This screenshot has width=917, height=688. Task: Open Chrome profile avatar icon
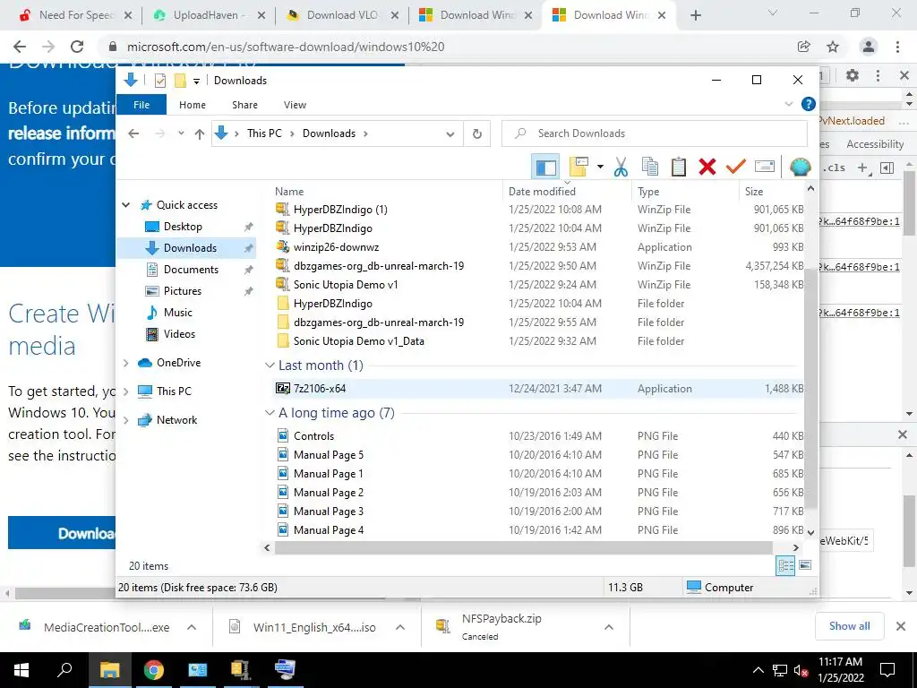869,47
